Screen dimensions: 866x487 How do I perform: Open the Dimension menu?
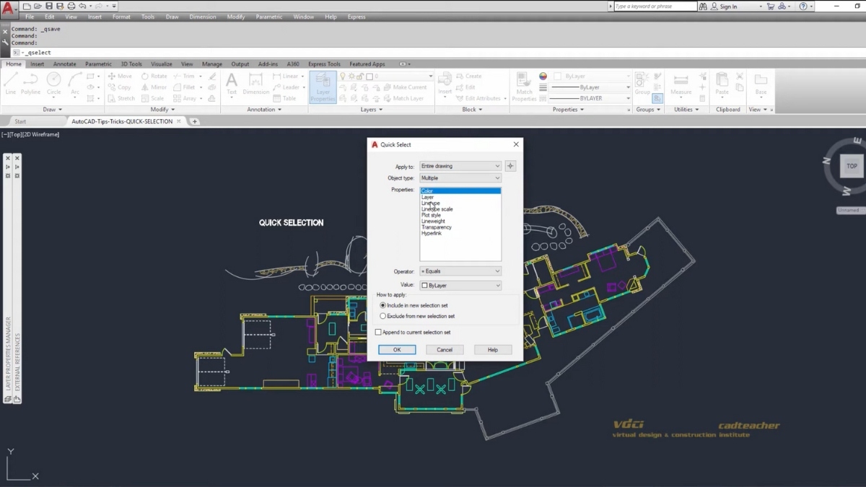point(202,17)
